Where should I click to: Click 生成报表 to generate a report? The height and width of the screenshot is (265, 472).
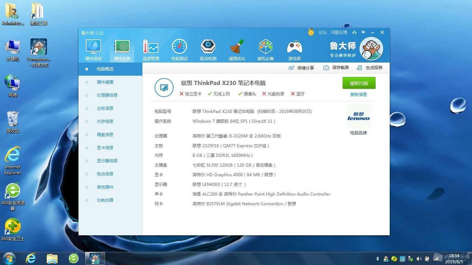coord(370,68)
